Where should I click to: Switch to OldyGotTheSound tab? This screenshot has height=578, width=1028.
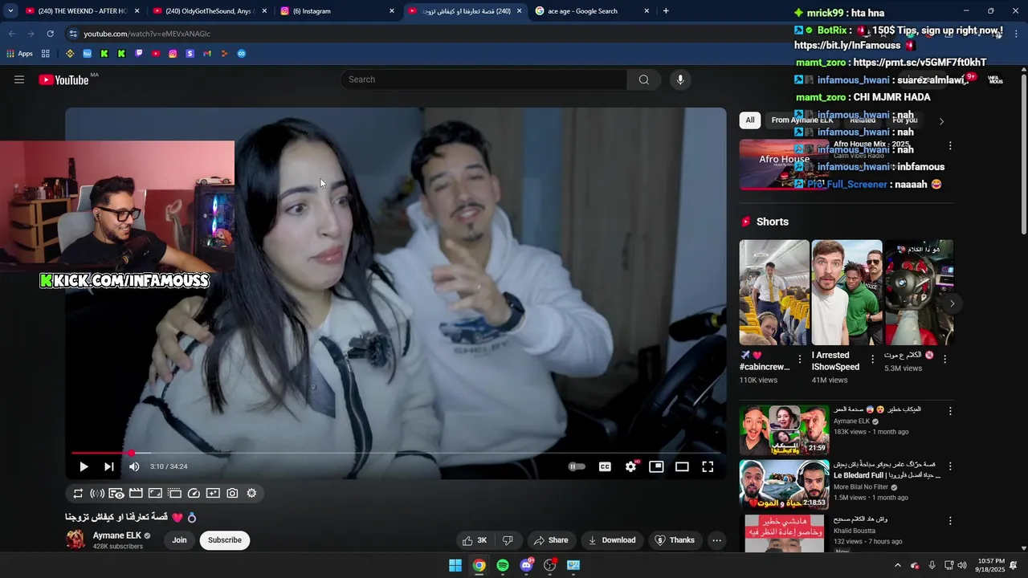point(209,11)
